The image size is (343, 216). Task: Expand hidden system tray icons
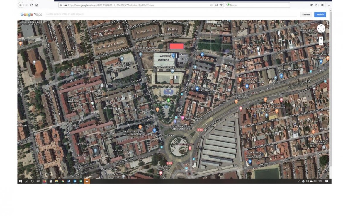[x=299, y=181]
